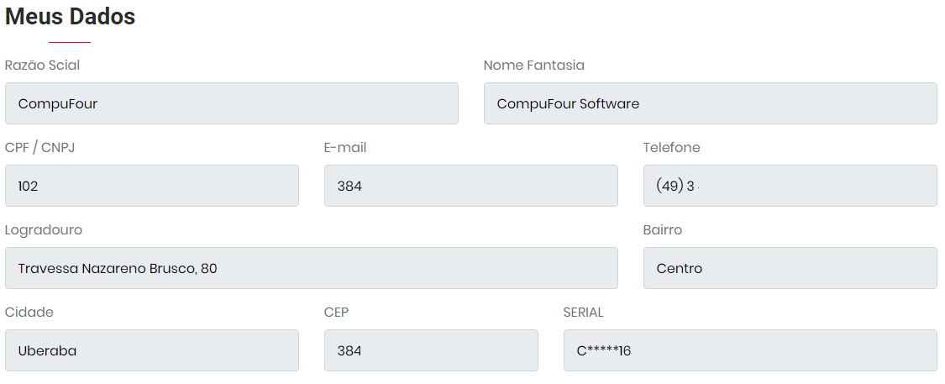Select the Cidade field containing Uberaba

tap(151, 350)
